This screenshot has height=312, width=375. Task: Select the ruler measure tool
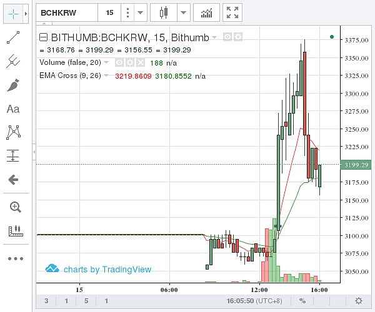click(16, 231)
